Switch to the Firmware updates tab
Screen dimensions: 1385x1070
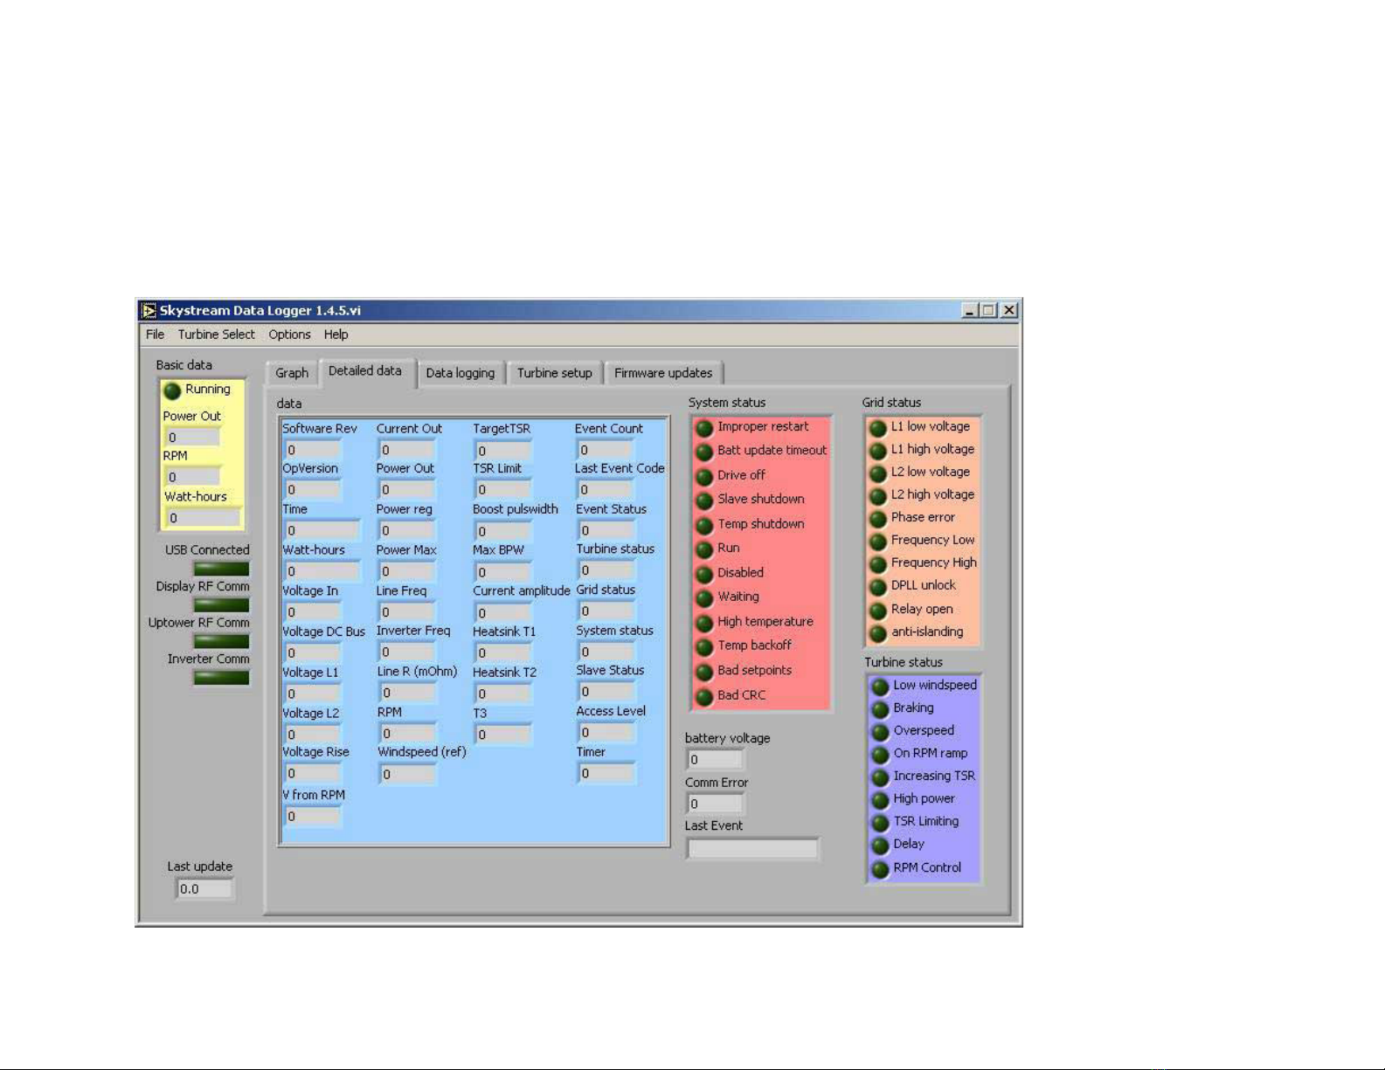click(663, 373)
